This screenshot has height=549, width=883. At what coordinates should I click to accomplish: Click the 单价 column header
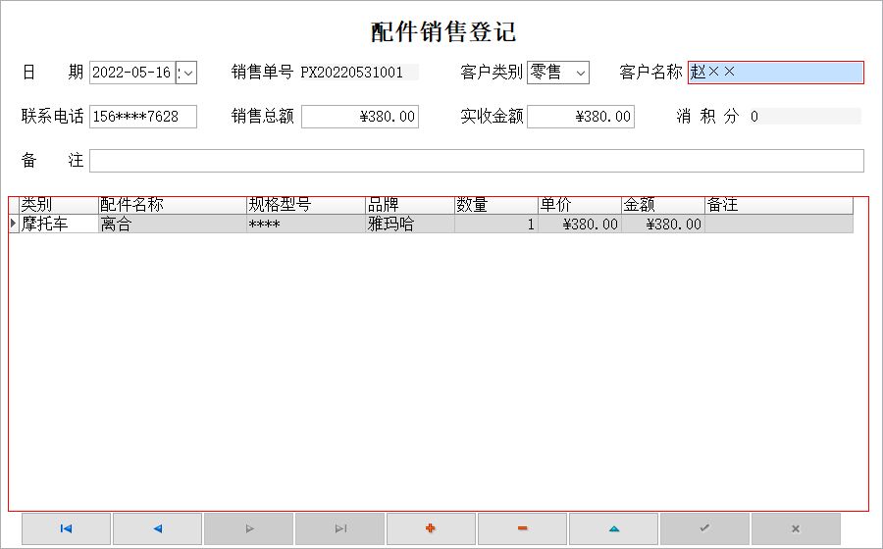coord(580,205)
